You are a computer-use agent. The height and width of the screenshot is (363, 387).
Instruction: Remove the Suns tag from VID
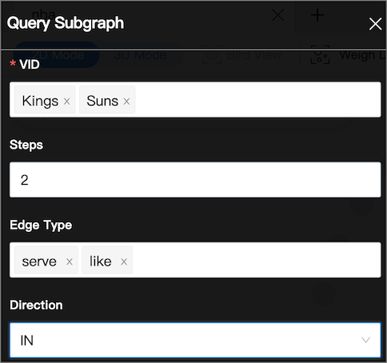pyautogui.click(x=126, y=102)
